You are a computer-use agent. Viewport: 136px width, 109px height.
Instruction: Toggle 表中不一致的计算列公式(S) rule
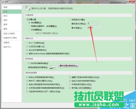27,81
